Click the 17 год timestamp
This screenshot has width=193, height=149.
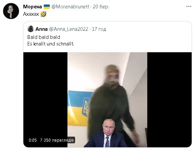[99, 29]
